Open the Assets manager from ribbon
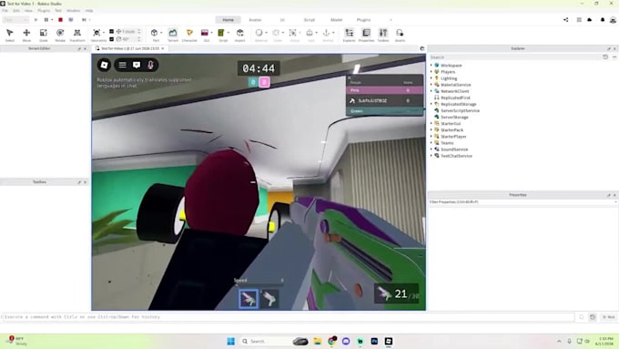Viewport: 619px width, 349px height. pyautogui.click(x=400, y=35)
